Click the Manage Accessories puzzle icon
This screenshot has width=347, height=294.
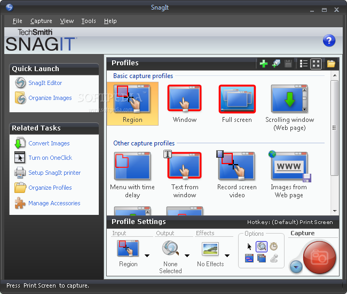(x=20, y=203)
